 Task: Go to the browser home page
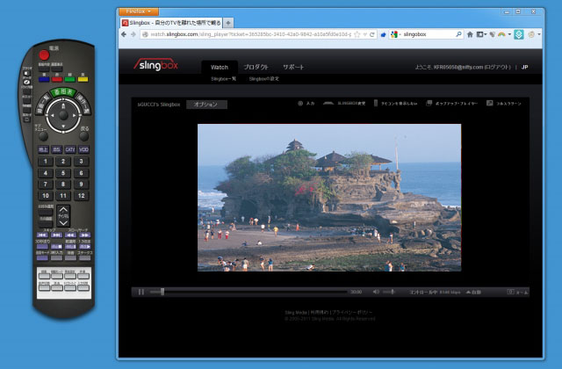click(470, 34)
